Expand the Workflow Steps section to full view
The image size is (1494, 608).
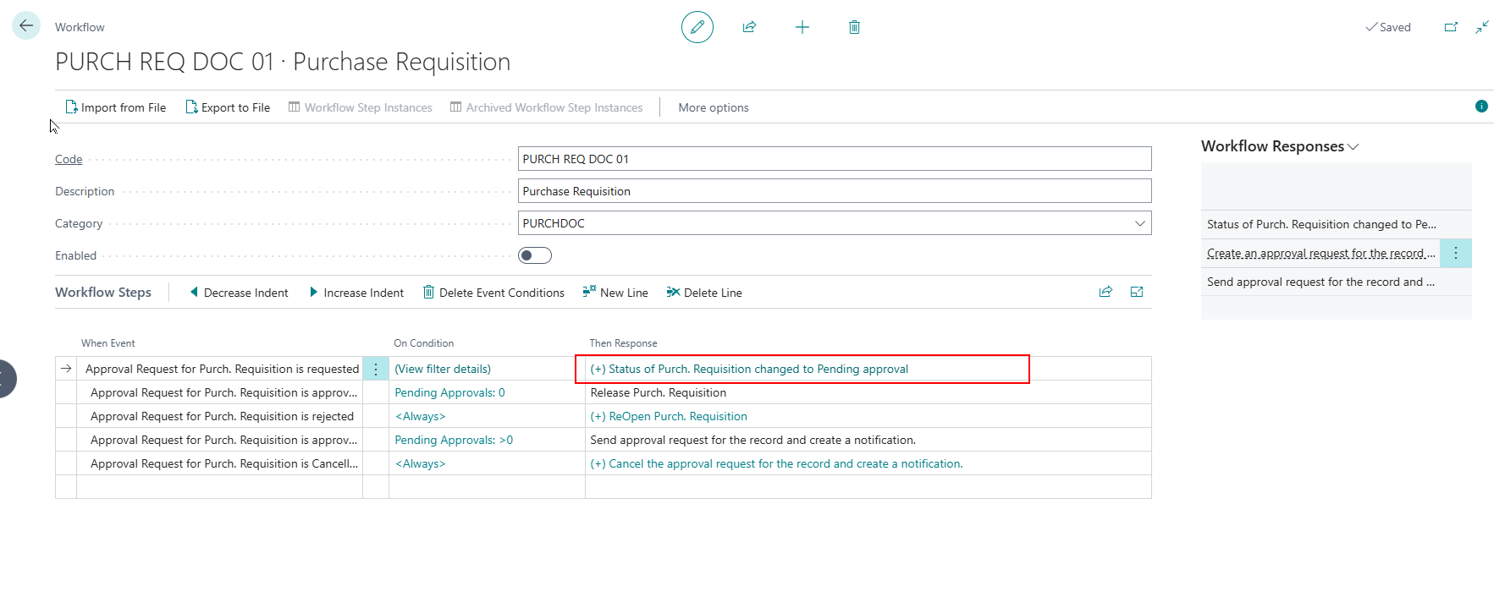point(1136,292)
